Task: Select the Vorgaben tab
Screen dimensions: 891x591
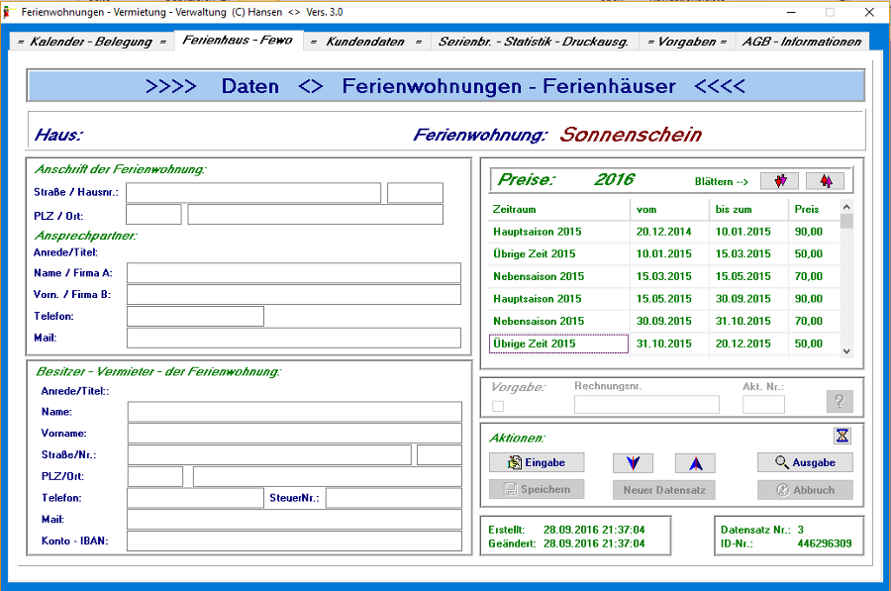Action: (x=687, y=42)
